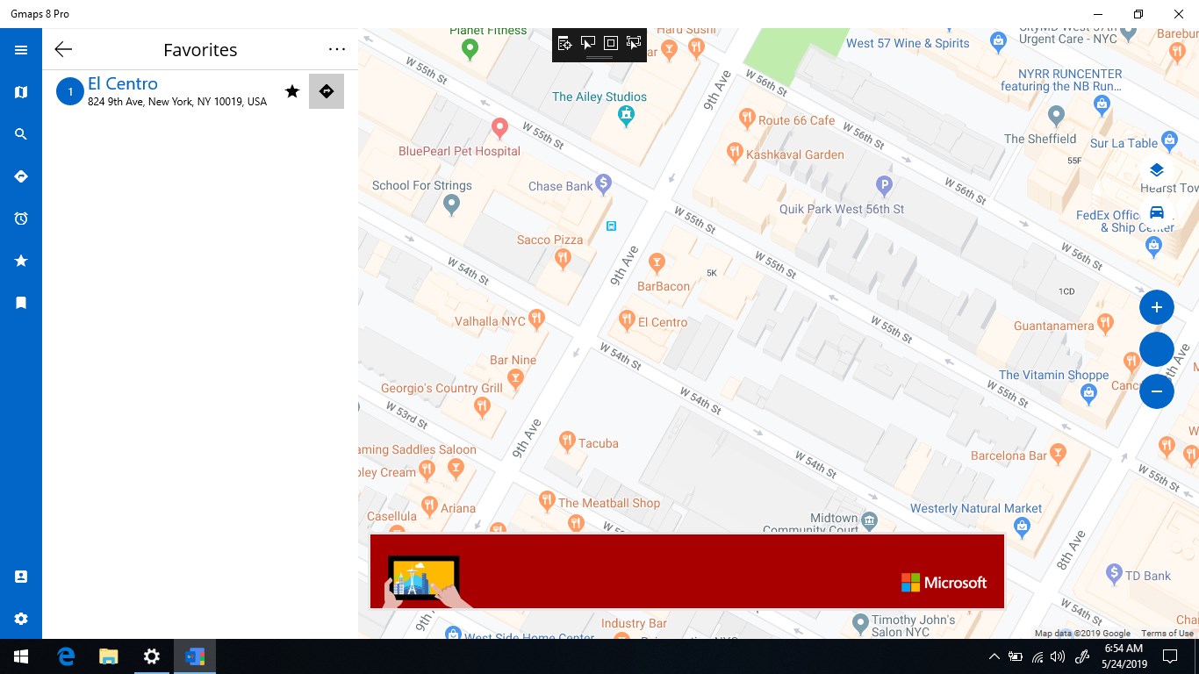Open File Explorer from taskbar
The image size is (1199, 674).
pyautogui.click(x=109, y=656)
